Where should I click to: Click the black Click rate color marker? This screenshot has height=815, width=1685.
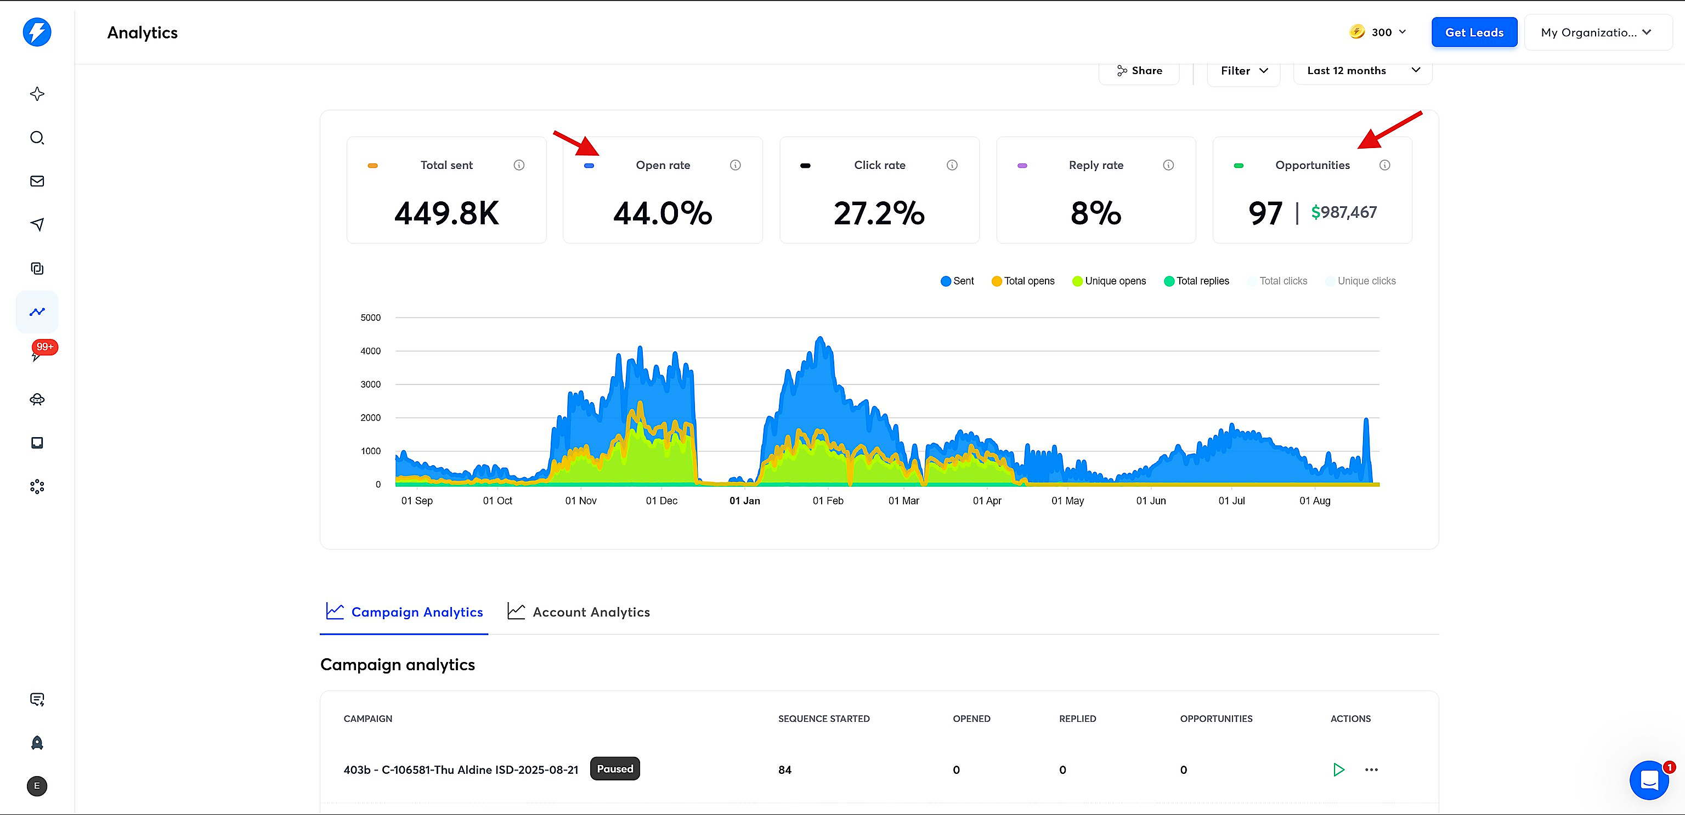(x=805, y=166)
